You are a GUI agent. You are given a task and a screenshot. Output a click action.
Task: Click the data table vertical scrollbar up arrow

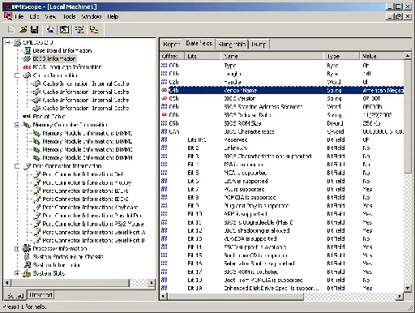[408, 56]
